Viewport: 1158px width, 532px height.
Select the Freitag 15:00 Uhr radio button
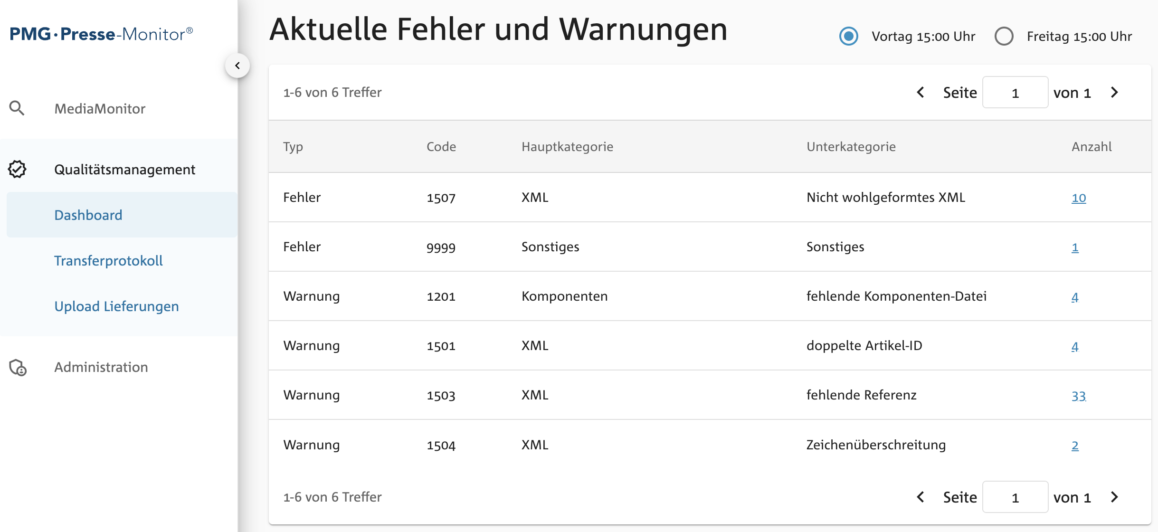point(1004,36)
